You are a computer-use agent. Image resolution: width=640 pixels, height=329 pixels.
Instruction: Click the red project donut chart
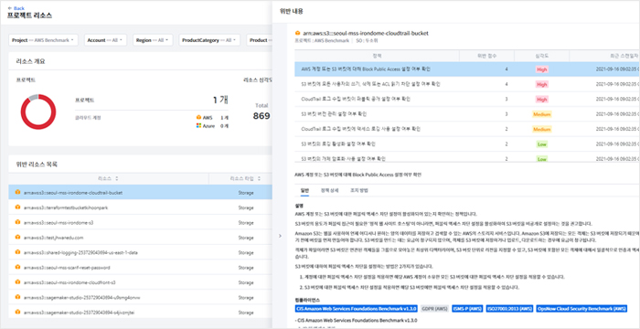(38, 111)
